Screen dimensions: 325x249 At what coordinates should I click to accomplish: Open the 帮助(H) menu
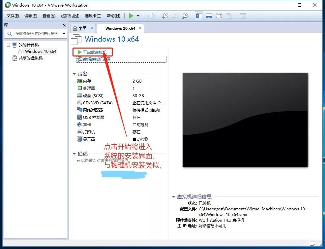113,16
